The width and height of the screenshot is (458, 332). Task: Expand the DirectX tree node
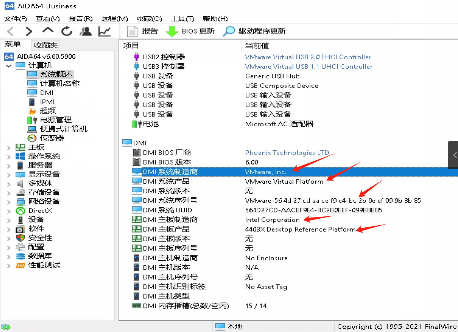pos(9,211)
